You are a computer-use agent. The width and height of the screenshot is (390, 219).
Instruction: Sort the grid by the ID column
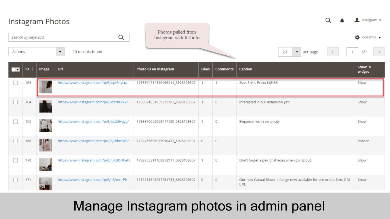tap(27, 69)
